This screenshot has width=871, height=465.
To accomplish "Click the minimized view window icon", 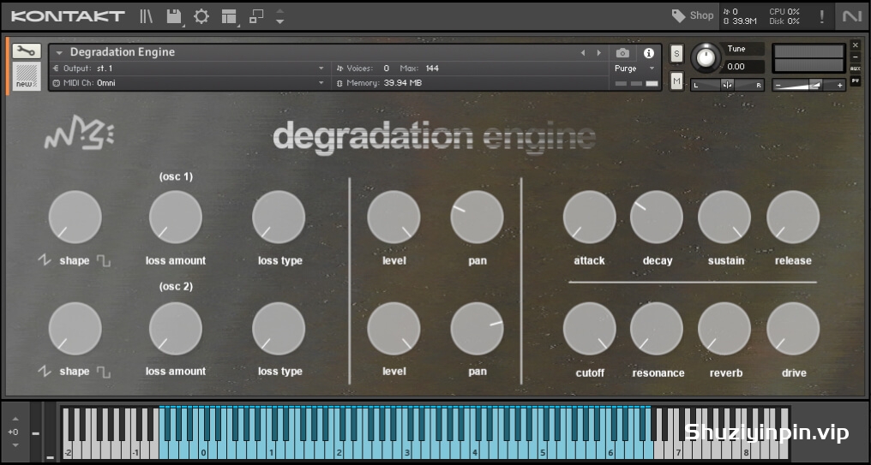I will click(256, 16).
